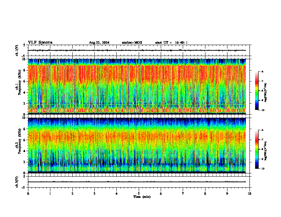Select the "start UT = 16:40: 1" text
Screen dimensions: 281x217
[x=171, y=43]
